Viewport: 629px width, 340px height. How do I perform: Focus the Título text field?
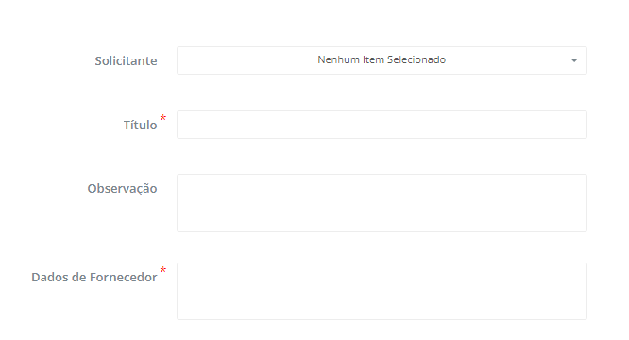tap(382, 125)
